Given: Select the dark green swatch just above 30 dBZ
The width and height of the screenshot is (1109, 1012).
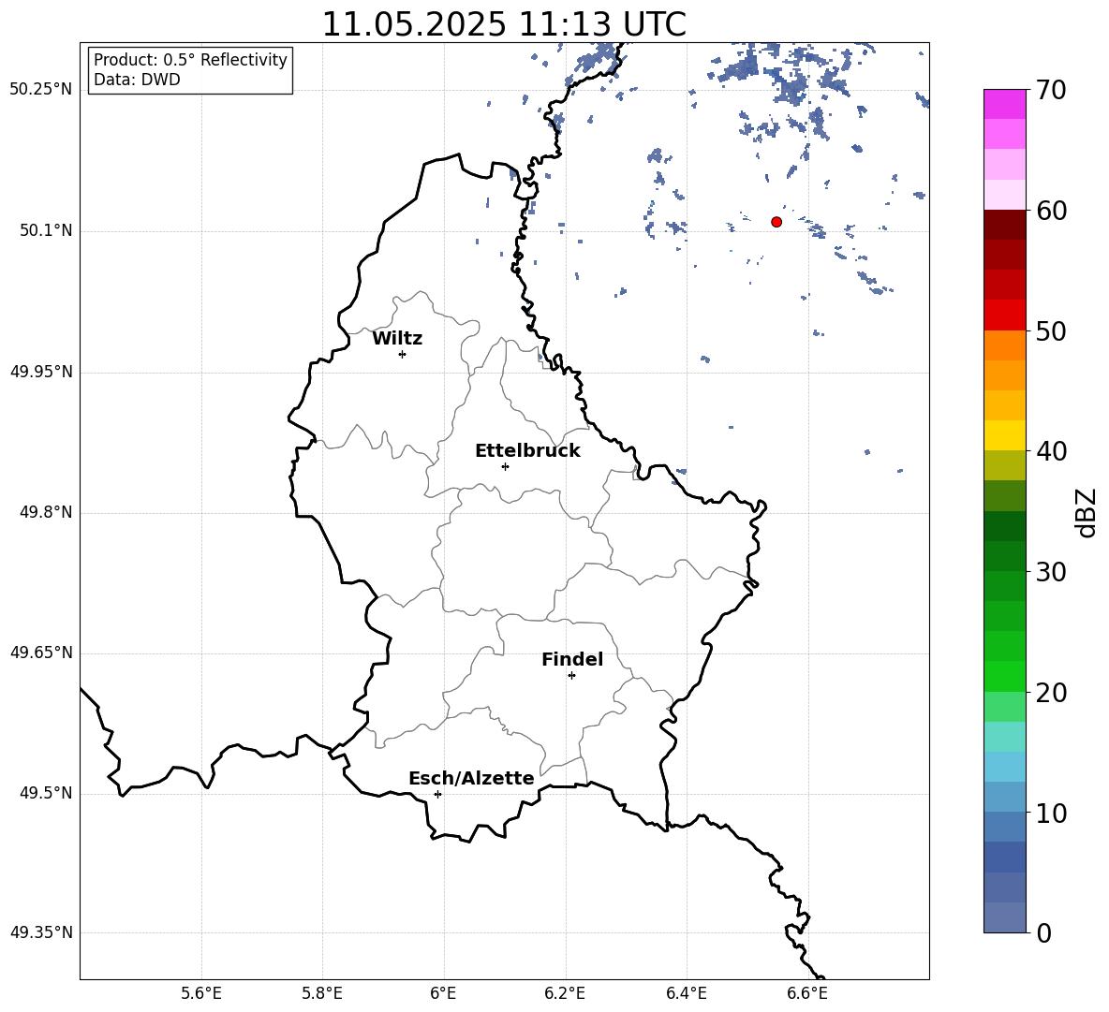Looking at the screenshot, I should 1005,556.
